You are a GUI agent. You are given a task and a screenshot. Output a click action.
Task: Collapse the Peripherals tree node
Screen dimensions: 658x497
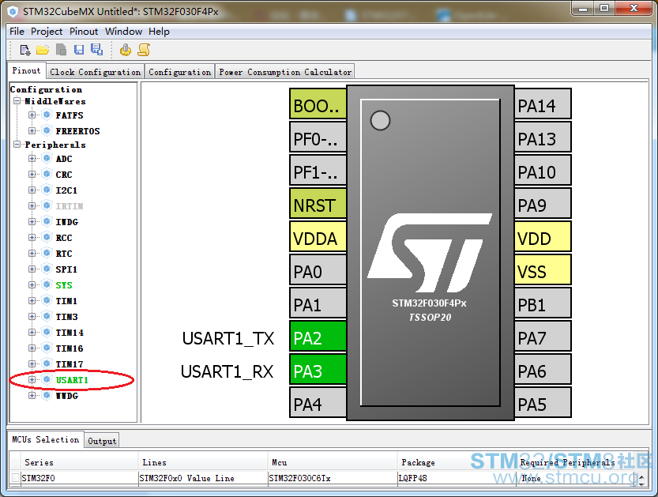point(17,145)
